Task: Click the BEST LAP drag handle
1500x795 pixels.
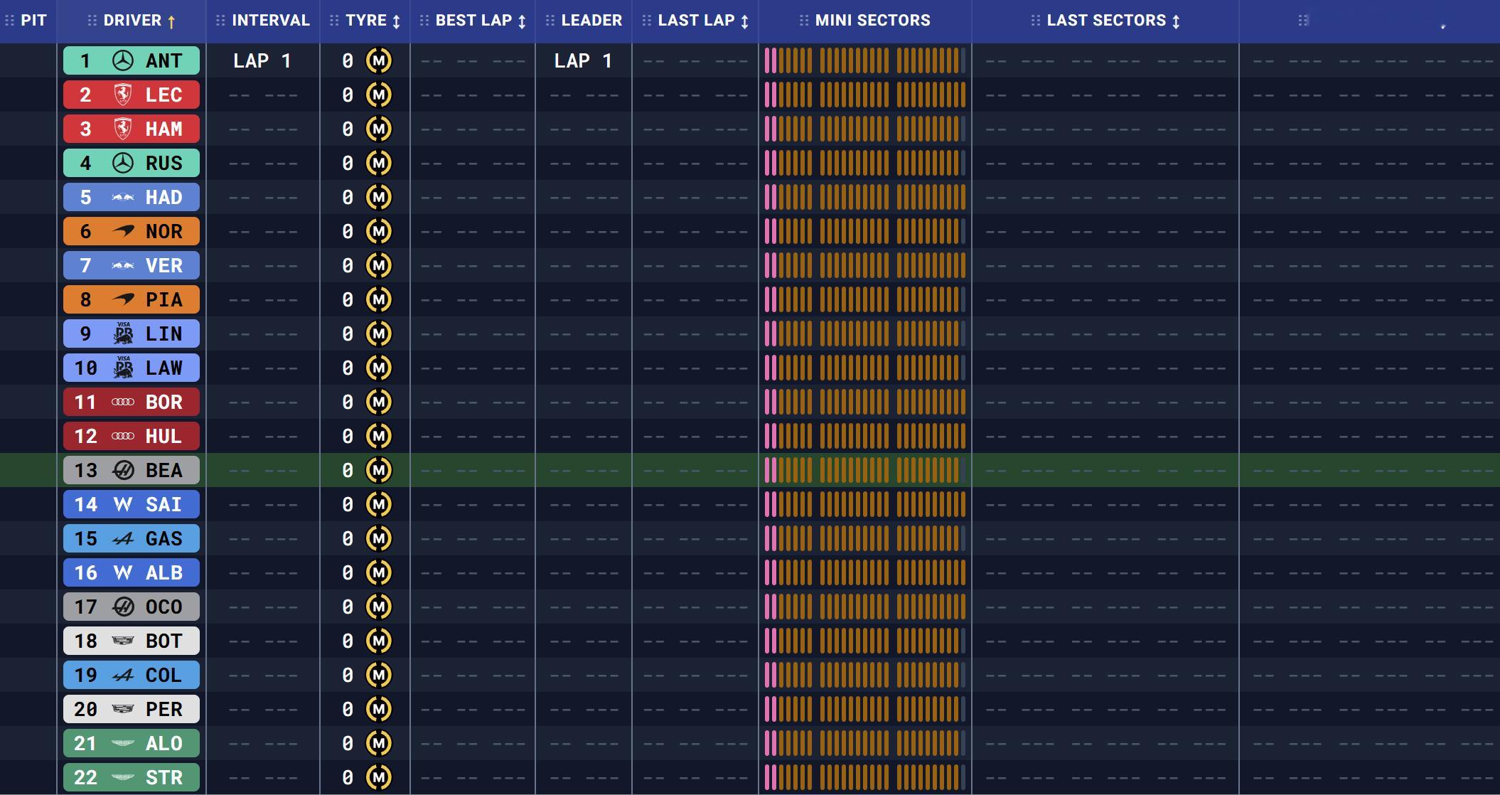Action: (424, 21)
